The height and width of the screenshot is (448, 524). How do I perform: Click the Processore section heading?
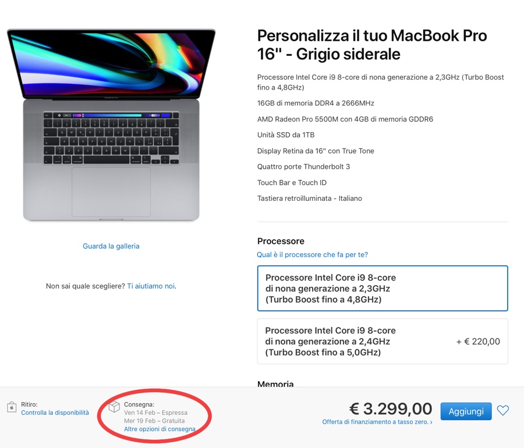281,241
